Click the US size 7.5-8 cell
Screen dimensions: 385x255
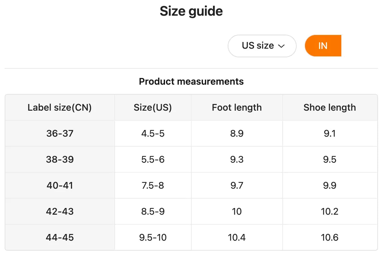click(153, 186)
